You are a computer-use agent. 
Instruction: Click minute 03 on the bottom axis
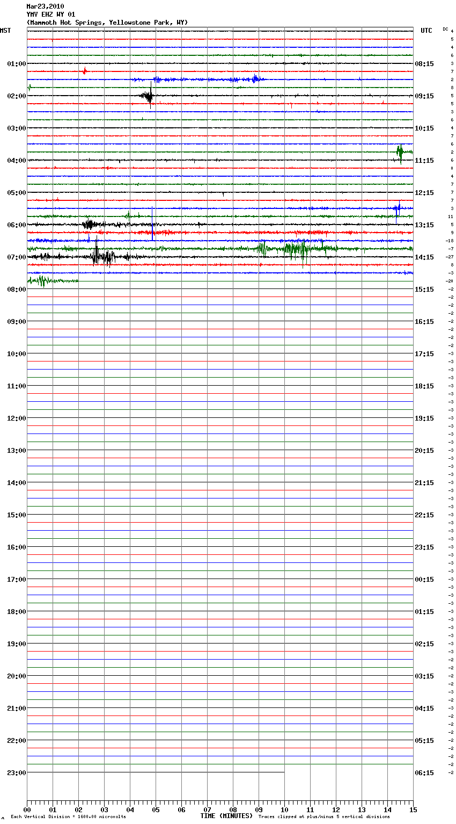104,809
